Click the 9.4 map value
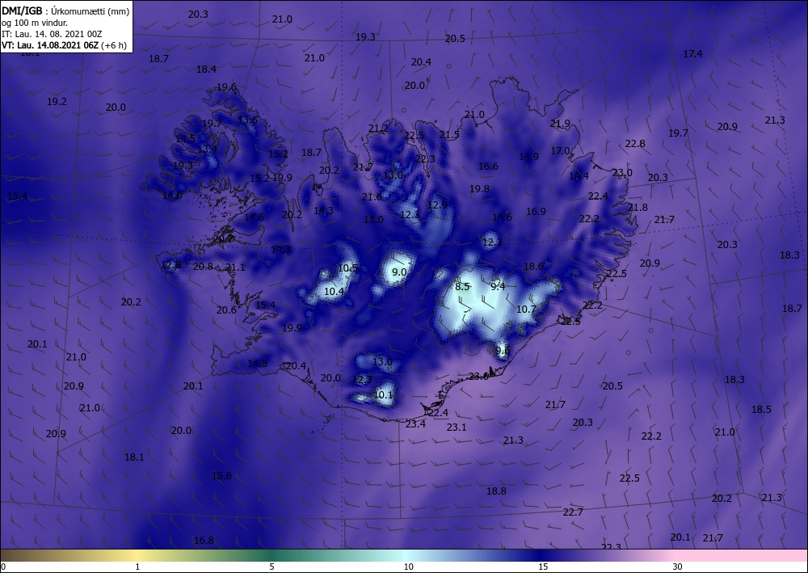This screenshot has height=573, width=808. (498, 286)
